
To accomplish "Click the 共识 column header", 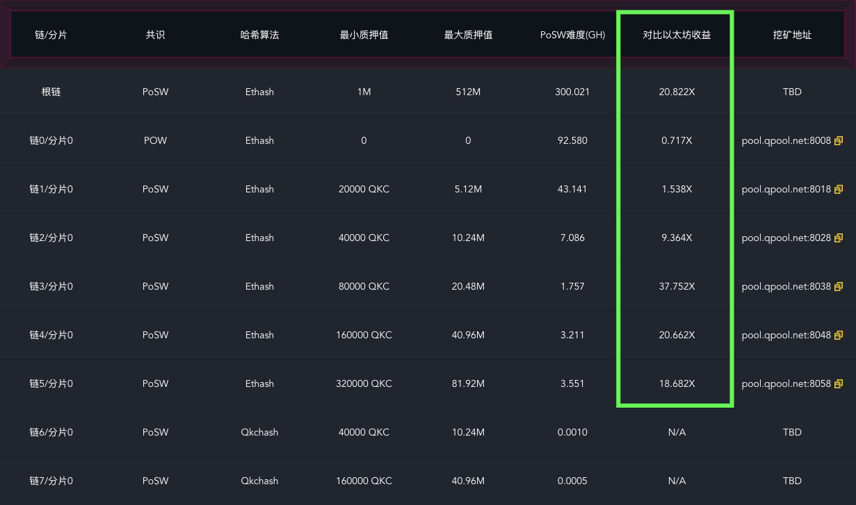I will pyautogui.click(x=155, y=35).
